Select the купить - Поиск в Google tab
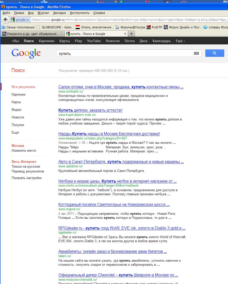 [96, 34]
